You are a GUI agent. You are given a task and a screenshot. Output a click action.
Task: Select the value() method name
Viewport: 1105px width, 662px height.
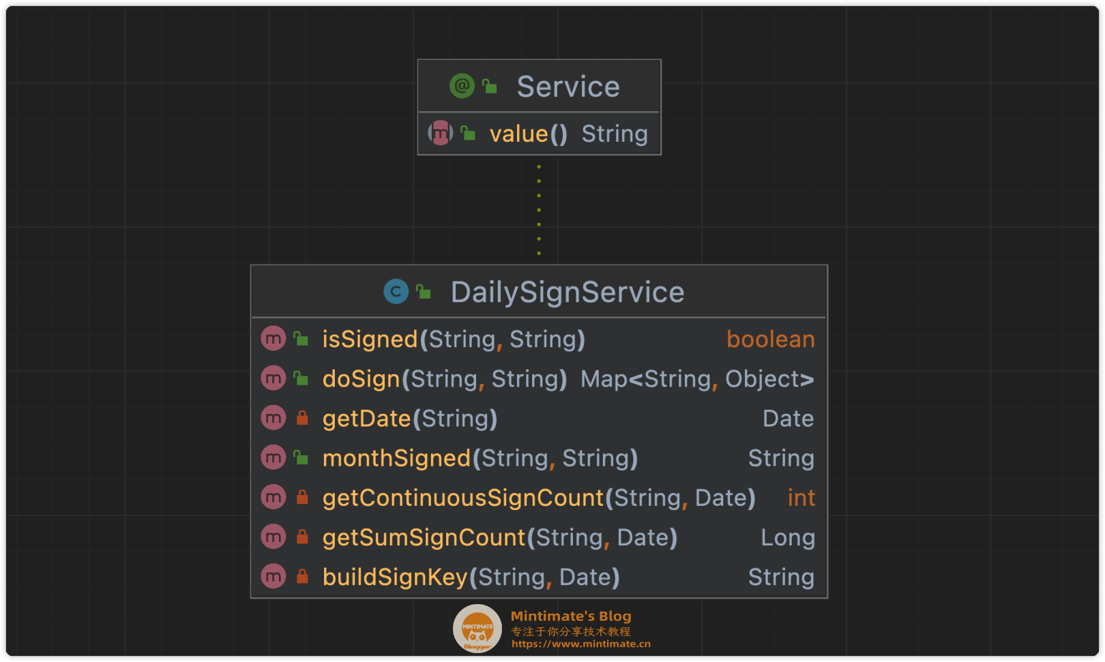click(x=528, y=134)
